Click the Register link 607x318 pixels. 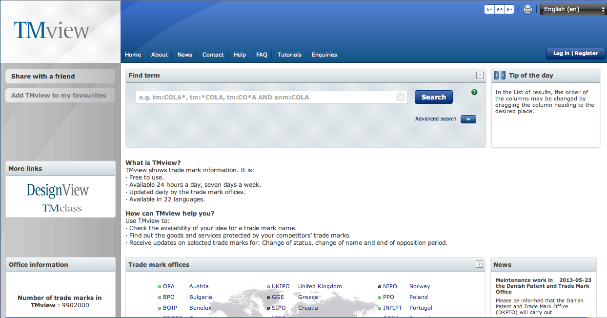[587, 54]
